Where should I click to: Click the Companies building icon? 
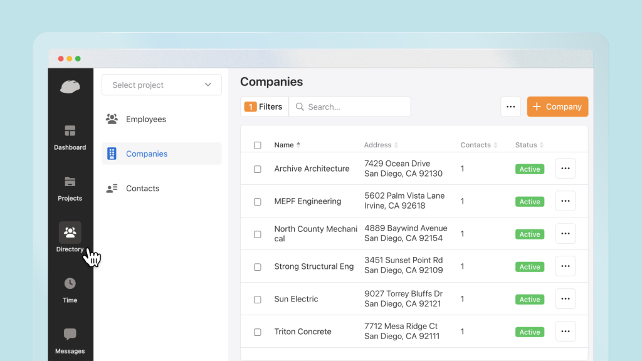[112, 154]
